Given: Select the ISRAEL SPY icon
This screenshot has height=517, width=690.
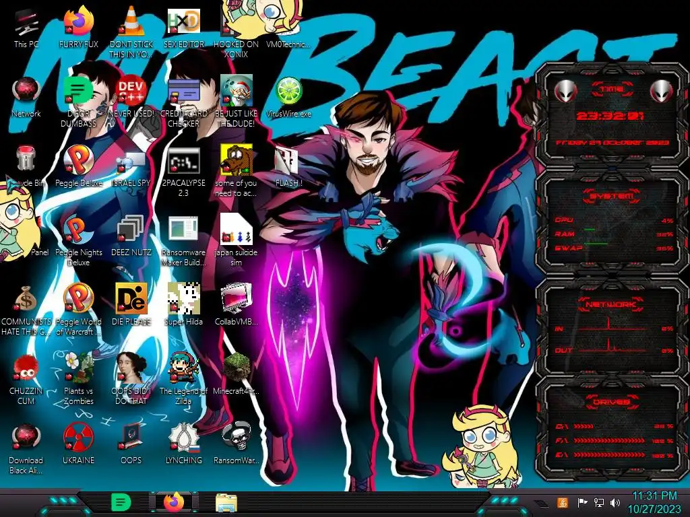Looking at the screenshot, I should [x=131, y=163].
